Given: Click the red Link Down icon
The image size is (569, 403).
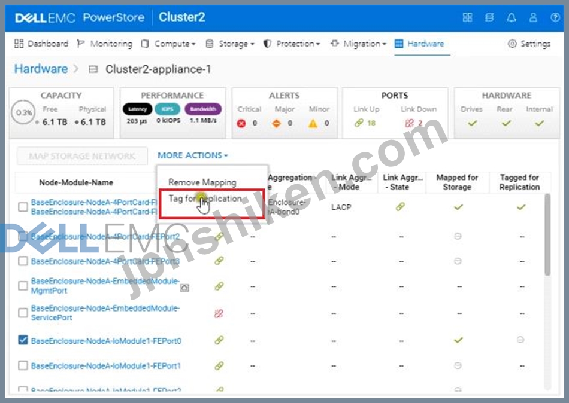Looking at the screenshot, I should pos(409,123).
